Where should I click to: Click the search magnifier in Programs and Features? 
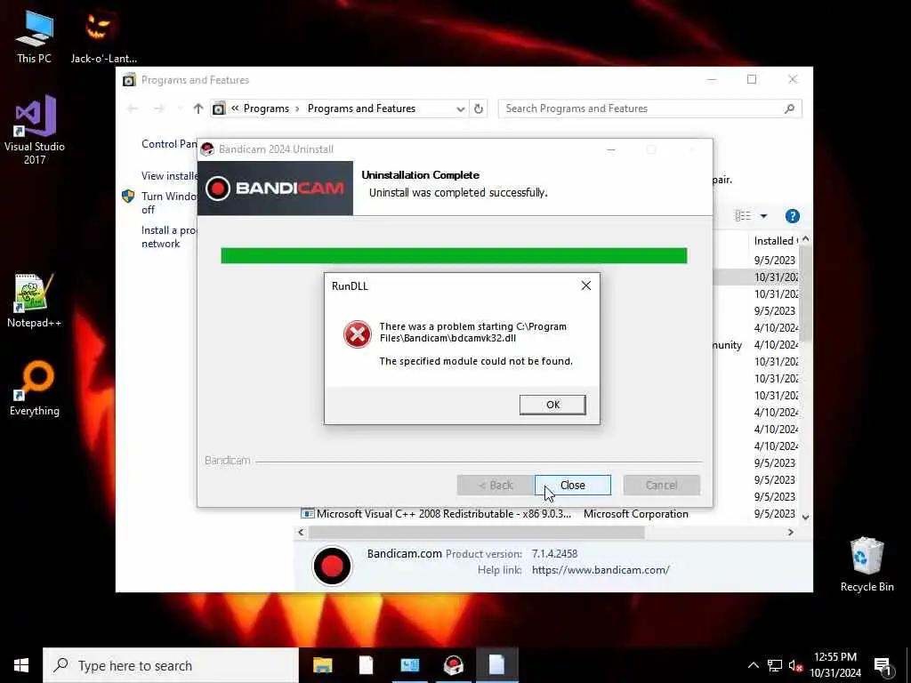[789, 108]
